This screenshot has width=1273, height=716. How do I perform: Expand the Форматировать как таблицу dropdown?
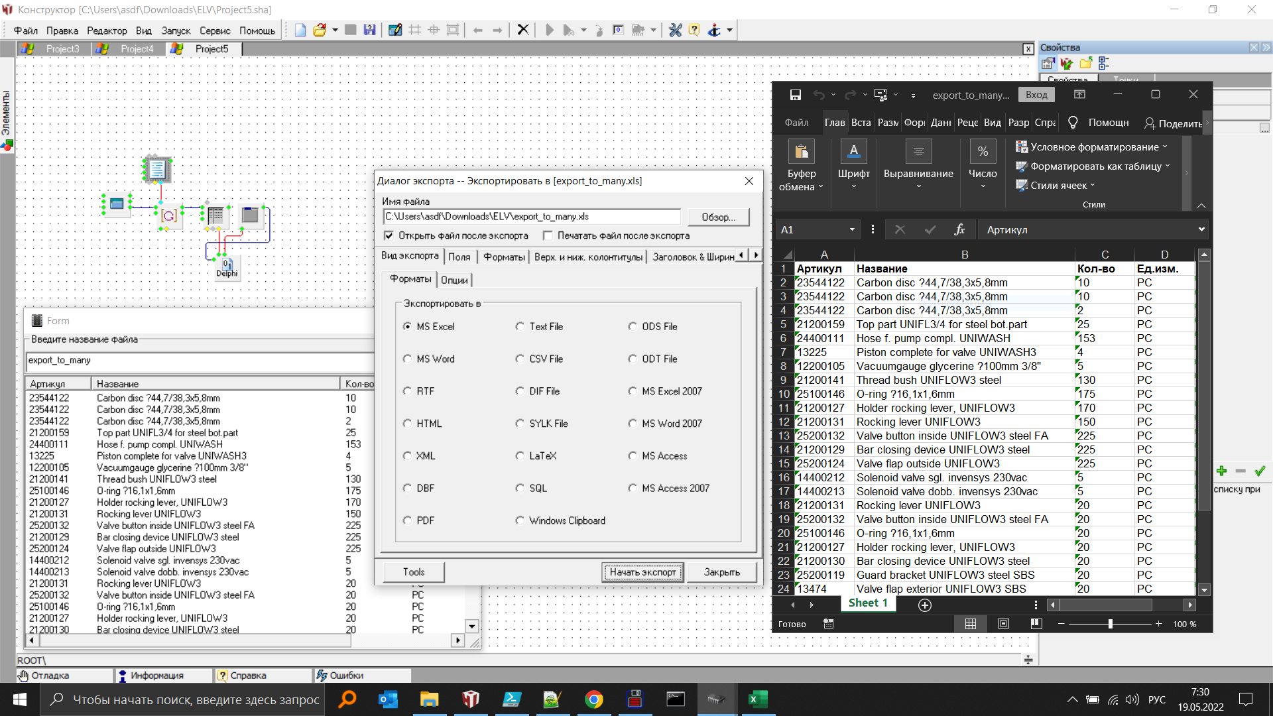(x=1168, y=166)
